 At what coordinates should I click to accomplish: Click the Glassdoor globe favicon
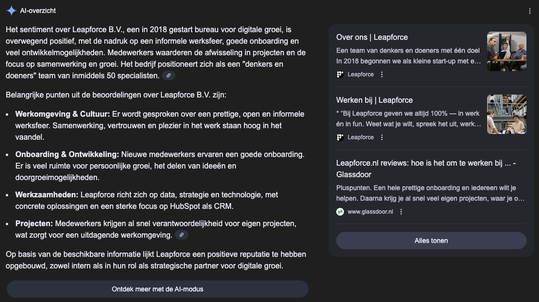339,211
